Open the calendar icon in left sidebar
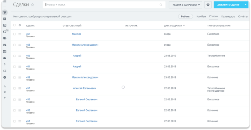The image size is (251, 130). [x=5, y=51]
